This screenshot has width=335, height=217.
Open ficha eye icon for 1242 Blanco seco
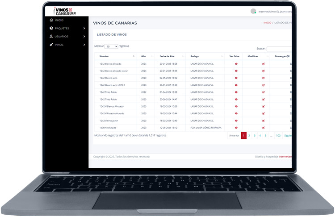[x=236, y=78]
